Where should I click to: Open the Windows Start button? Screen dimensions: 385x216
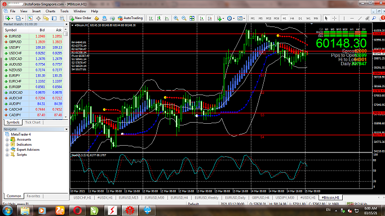(8, 210)
